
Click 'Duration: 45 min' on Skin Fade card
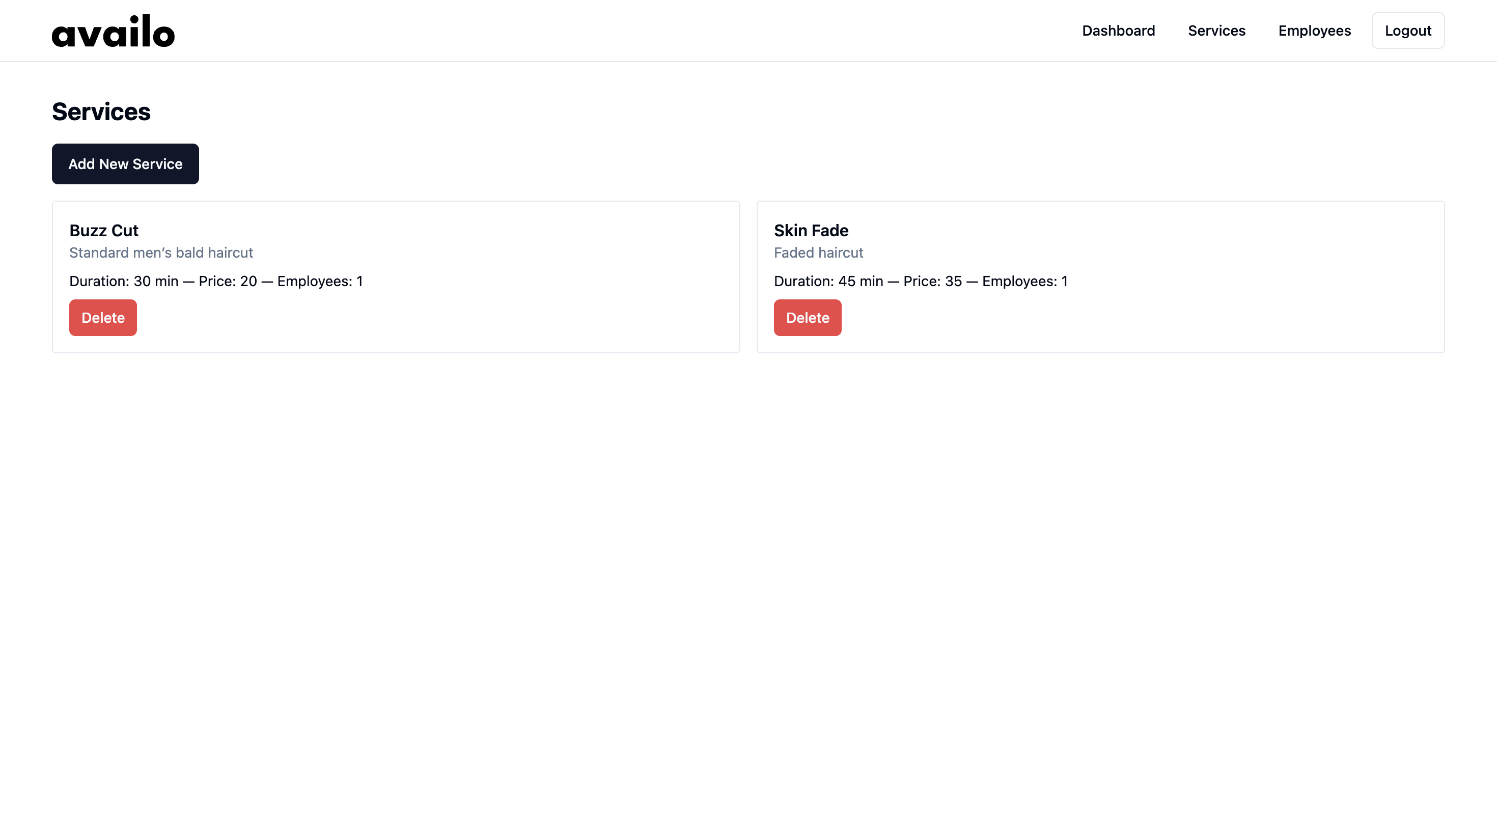(828, 281)
